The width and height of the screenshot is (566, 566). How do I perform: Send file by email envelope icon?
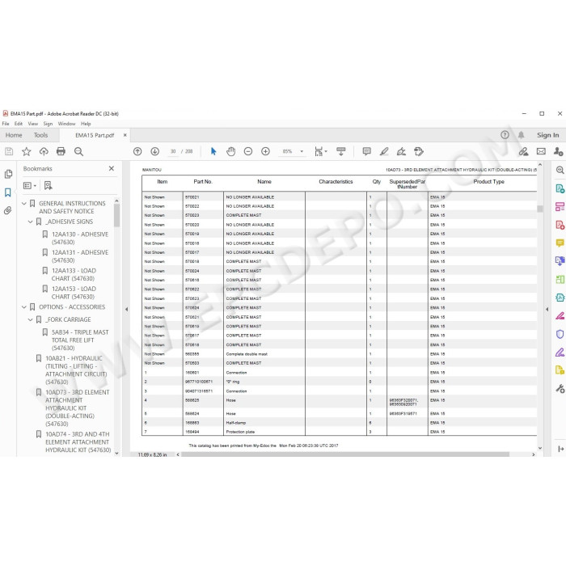pyautogui.click(x=541, y=152)
